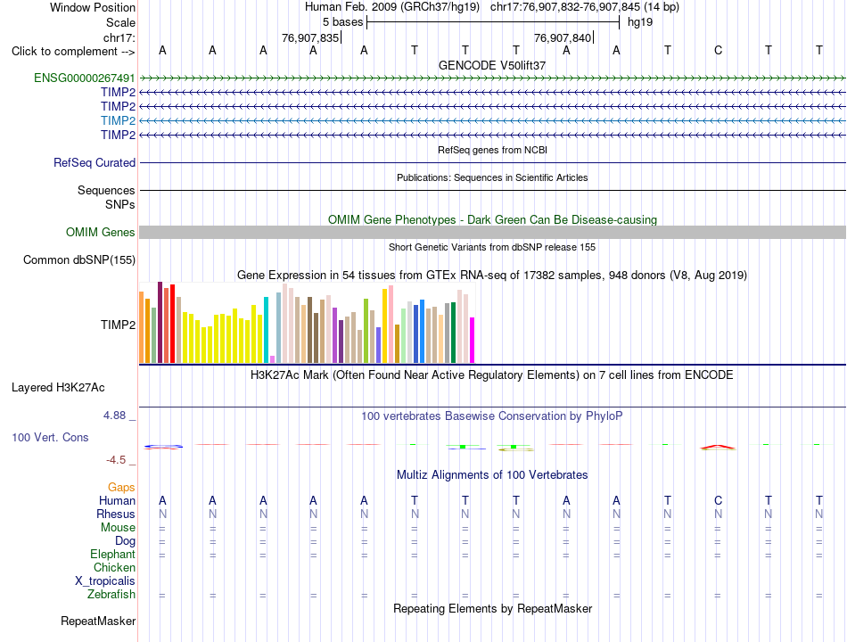Open the ENSG00000267491 gene label
The width and height of the screenshot is (847, 642).
[x=85, y=78]
